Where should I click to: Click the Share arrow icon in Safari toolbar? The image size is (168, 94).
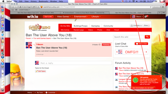34,7
